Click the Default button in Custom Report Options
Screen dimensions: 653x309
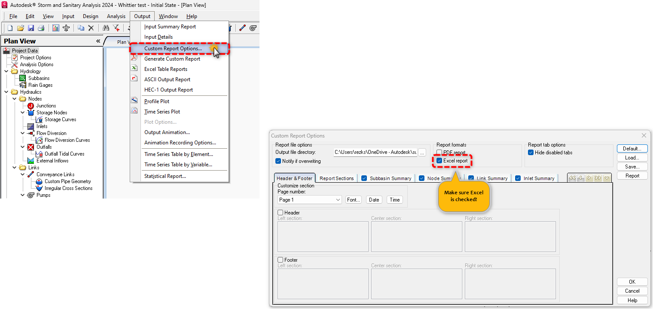coord(632,148)
